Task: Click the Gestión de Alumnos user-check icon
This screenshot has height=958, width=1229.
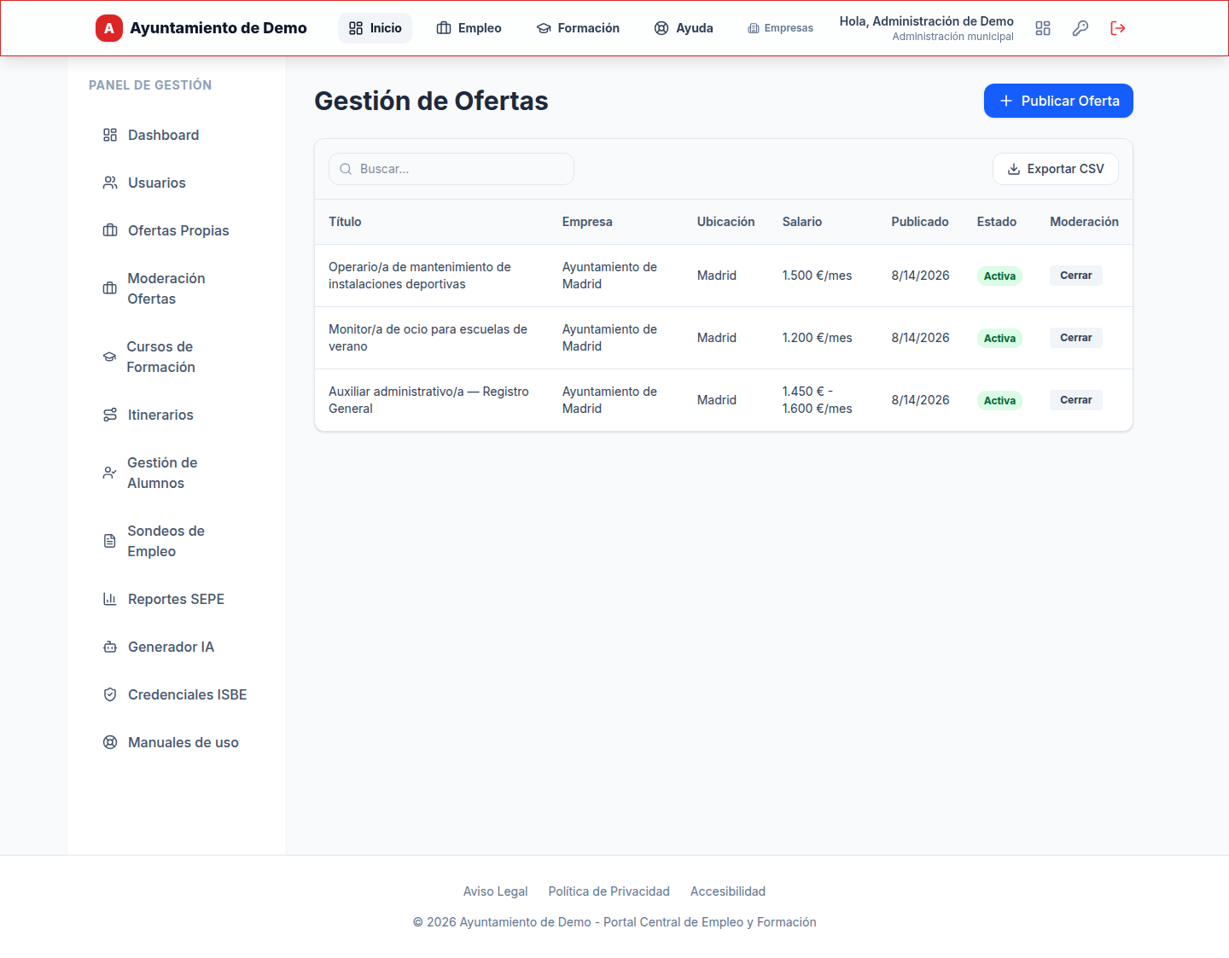Action: pos(109,473)
